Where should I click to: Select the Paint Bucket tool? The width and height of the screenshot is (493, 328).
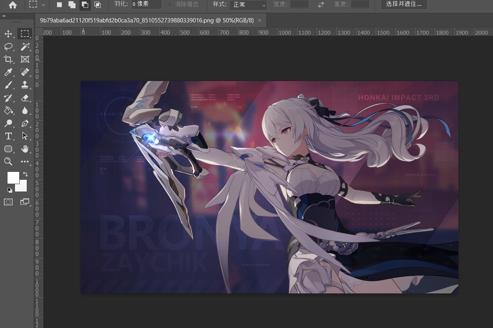click(x=8, y=111)
